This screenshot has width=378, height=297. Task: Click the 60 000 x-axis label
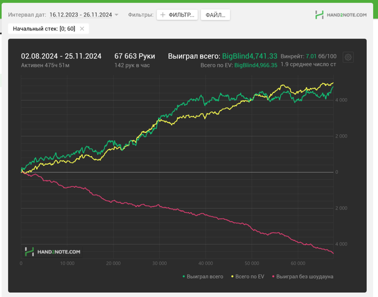point(298,264)
